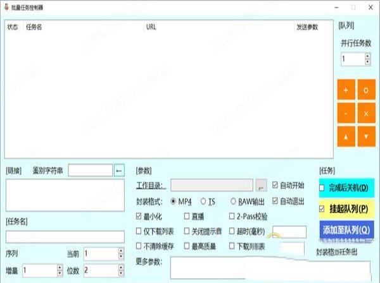Click the 任务名 column header
This screenshot has width=380, height=283.
pyautogui.click(x=34, y=27)
